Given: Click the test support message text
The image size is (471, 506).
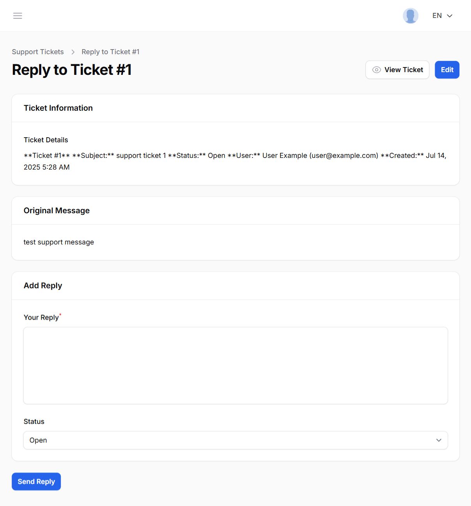Looking at the screenshot, I should [59, 242].
